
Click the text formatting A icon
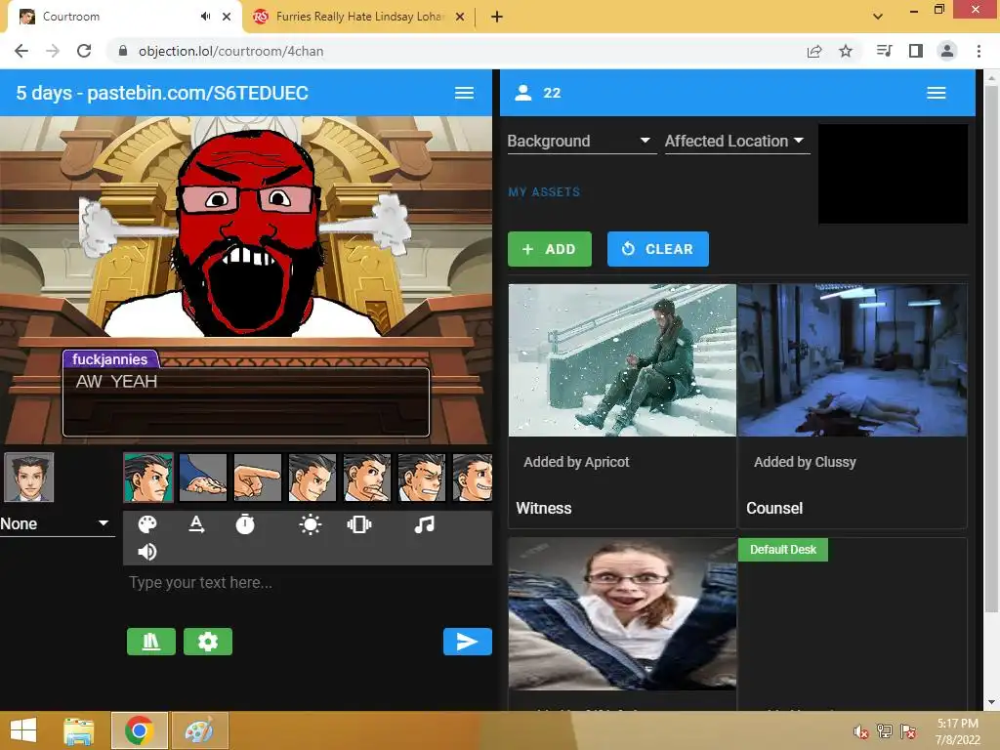pos(196,524)
